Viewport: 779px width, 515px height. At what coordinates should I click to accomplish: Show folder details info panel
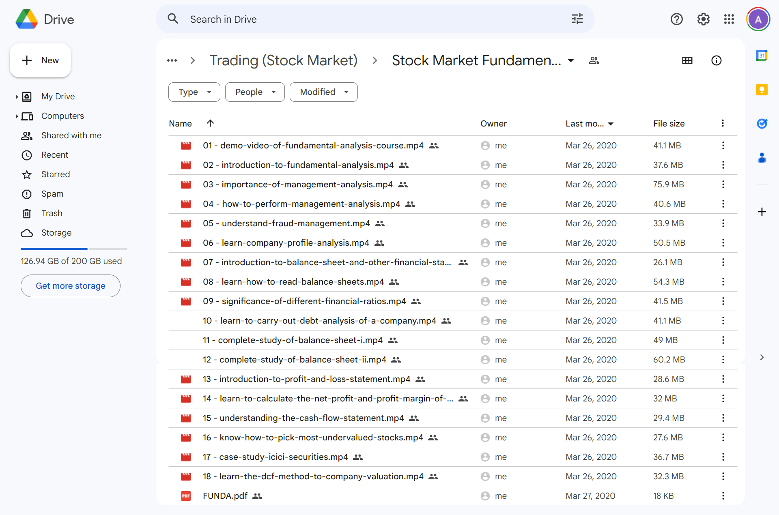click(716, 60)
